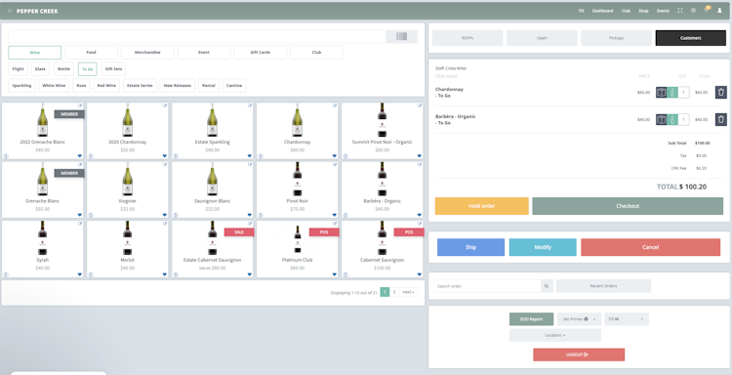732x375 pixels.
Task: Click the search magnifier next to Search order
Action: click(x=547, y=286)
